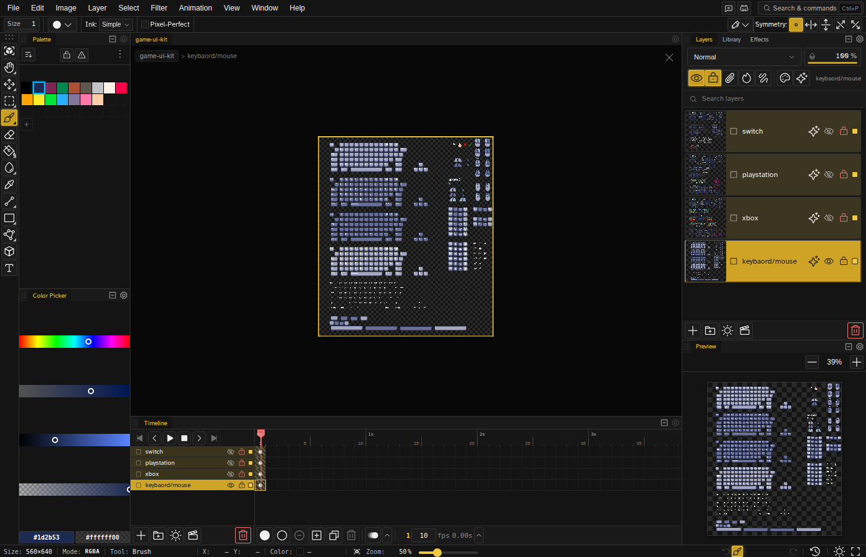Select the xbox layer thumbnail
866x557 pixels.
click(705, 218)
